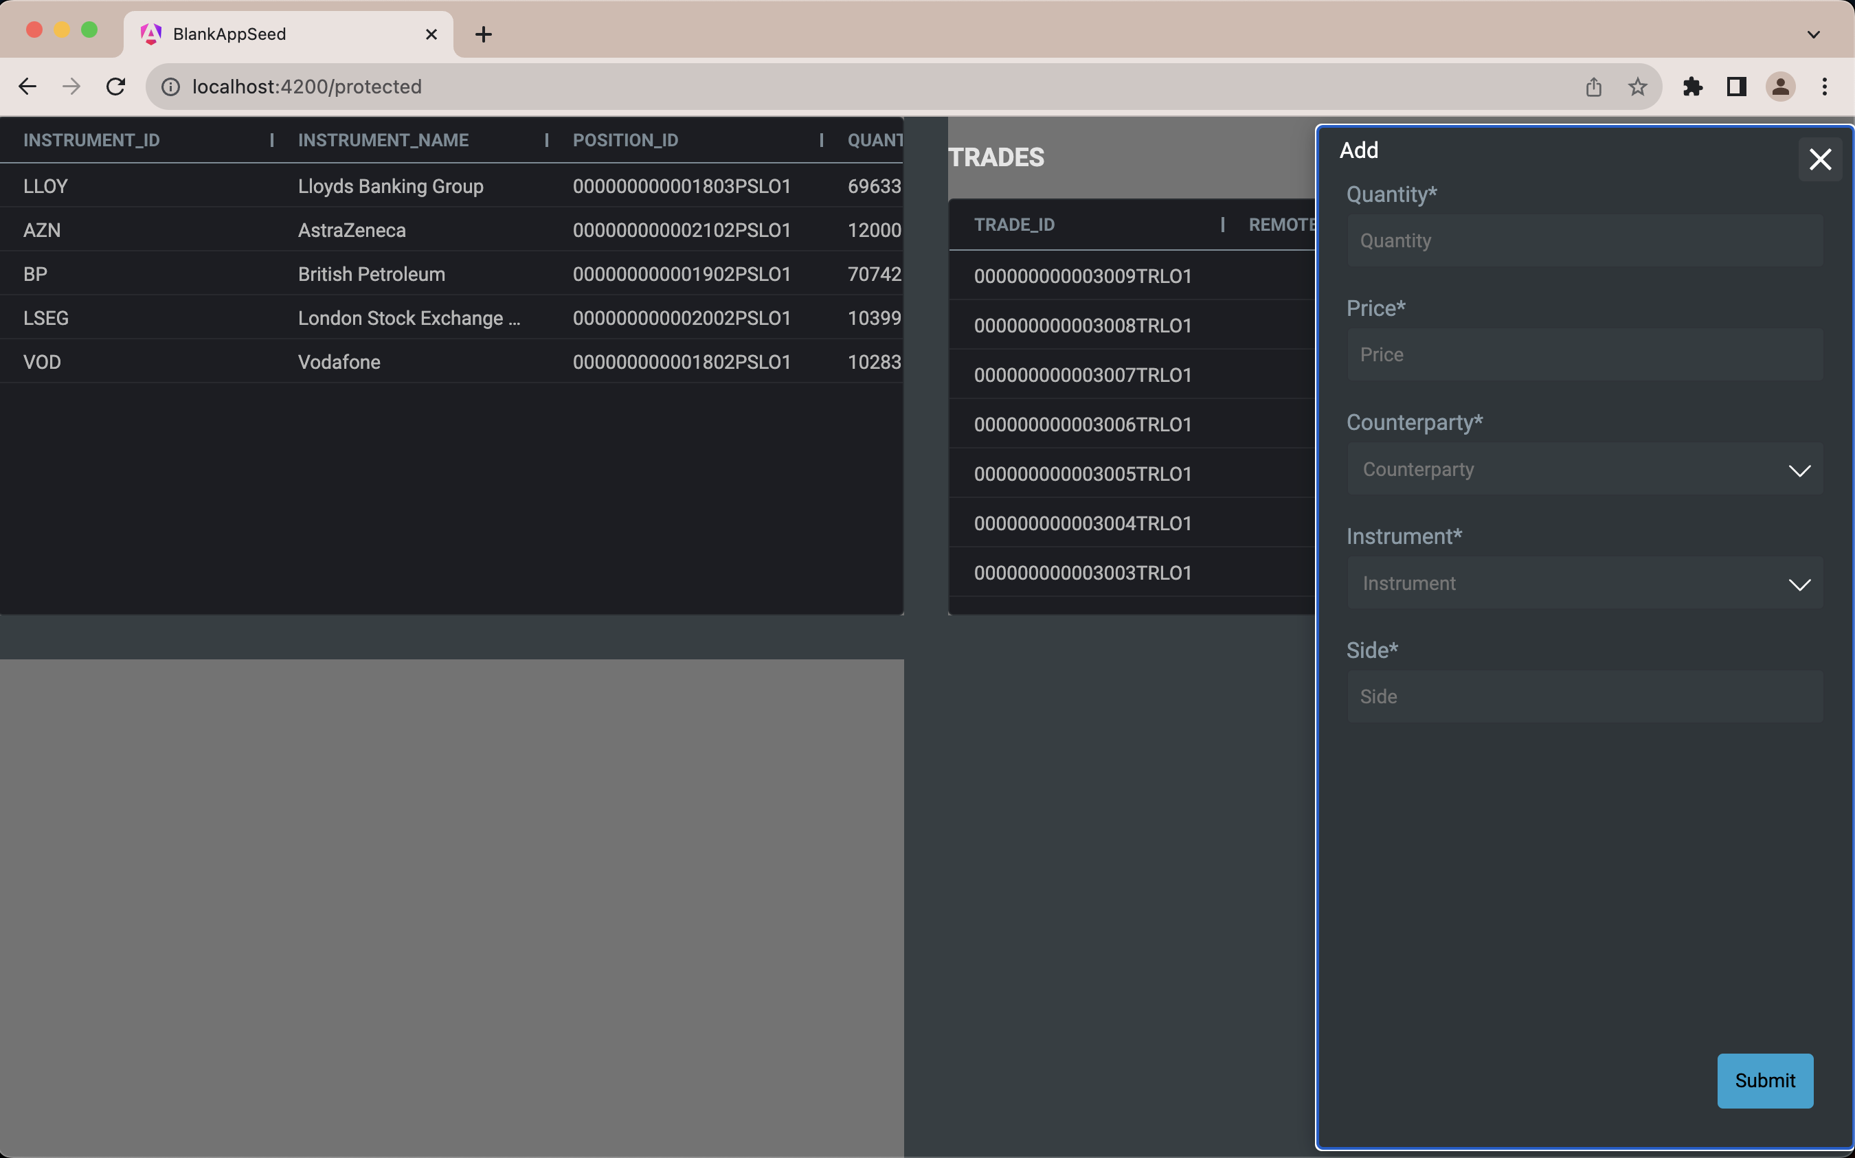Sort by TRADE_ID column header
This screenshot has height=1158, width=1855.
point(1014,225)
